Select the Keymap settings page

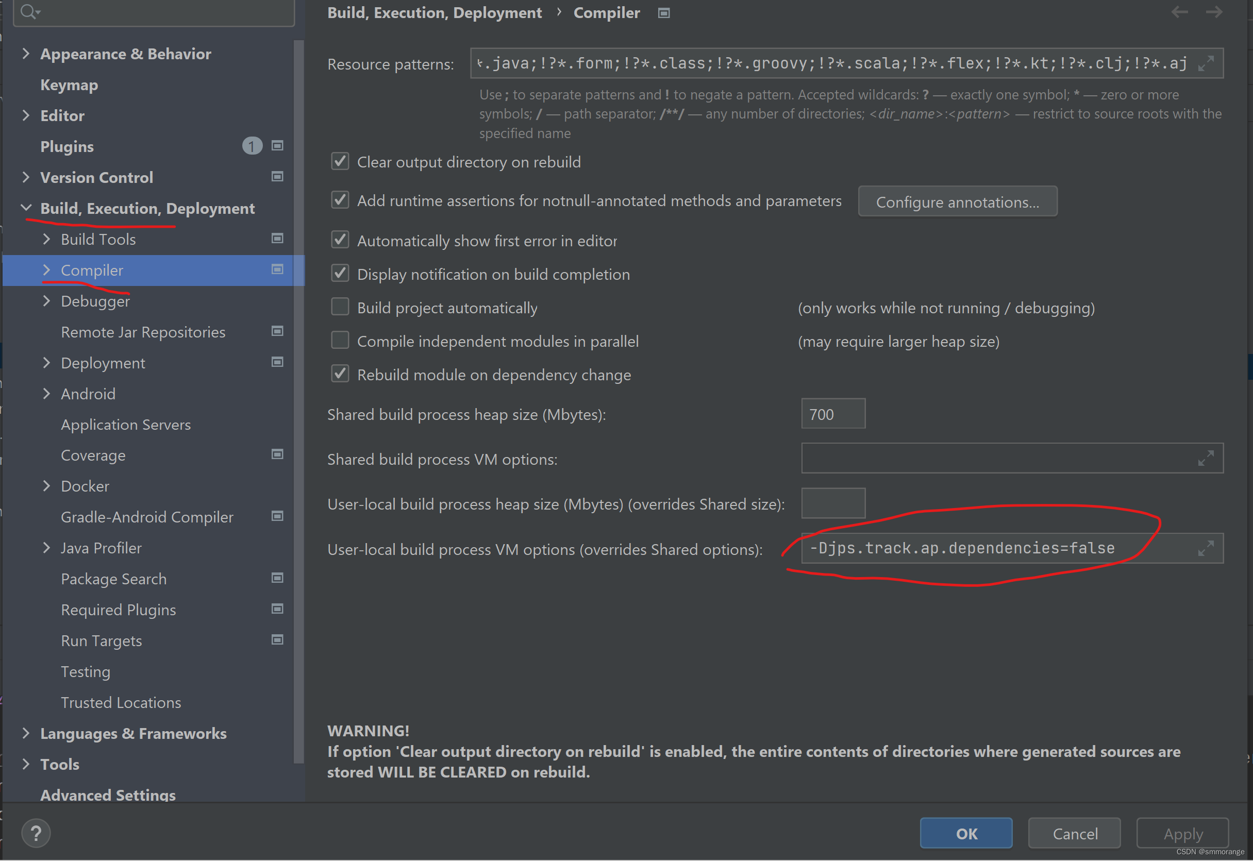(69, 85)
